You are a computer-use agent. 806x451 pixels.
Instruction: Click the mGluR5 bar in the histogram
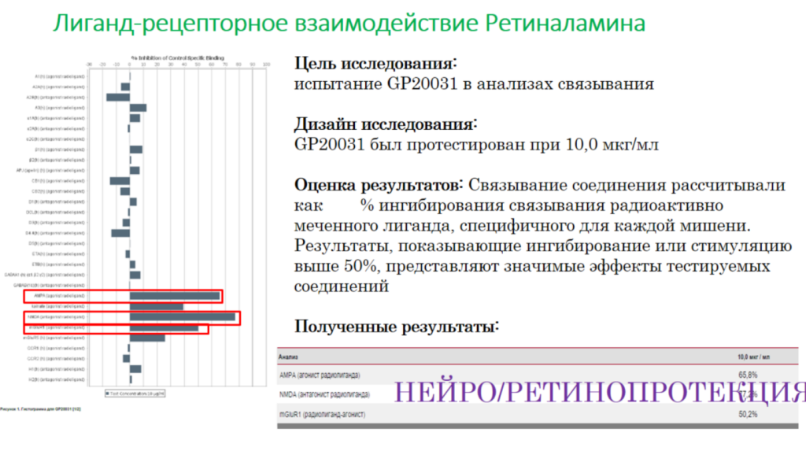147,338
